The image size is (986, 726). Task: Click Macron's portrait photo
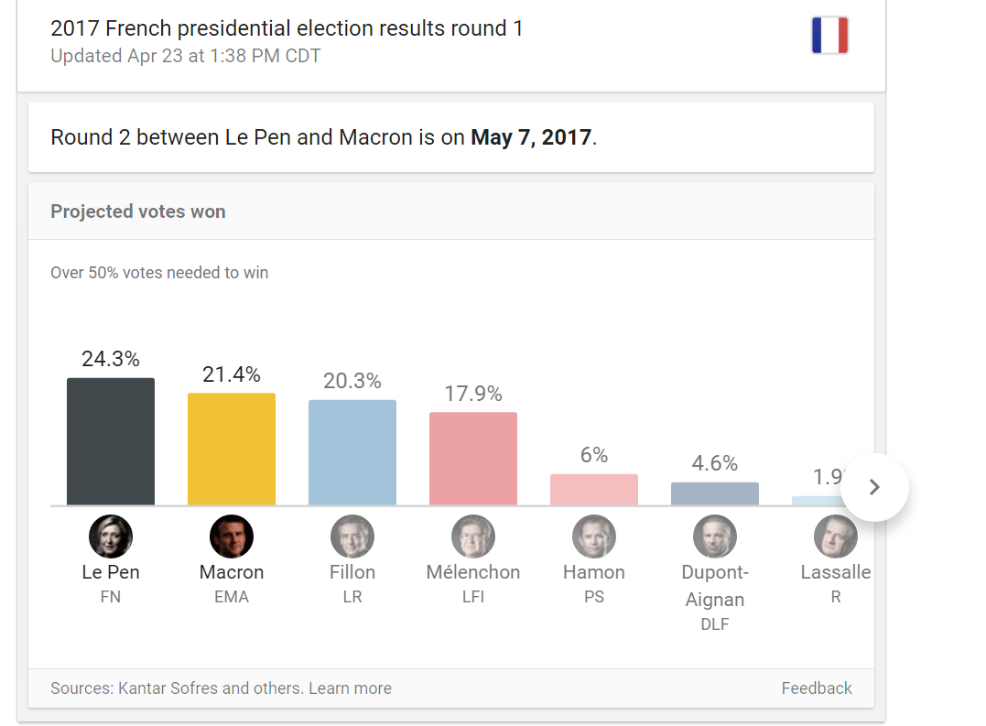tap(232, 536)
